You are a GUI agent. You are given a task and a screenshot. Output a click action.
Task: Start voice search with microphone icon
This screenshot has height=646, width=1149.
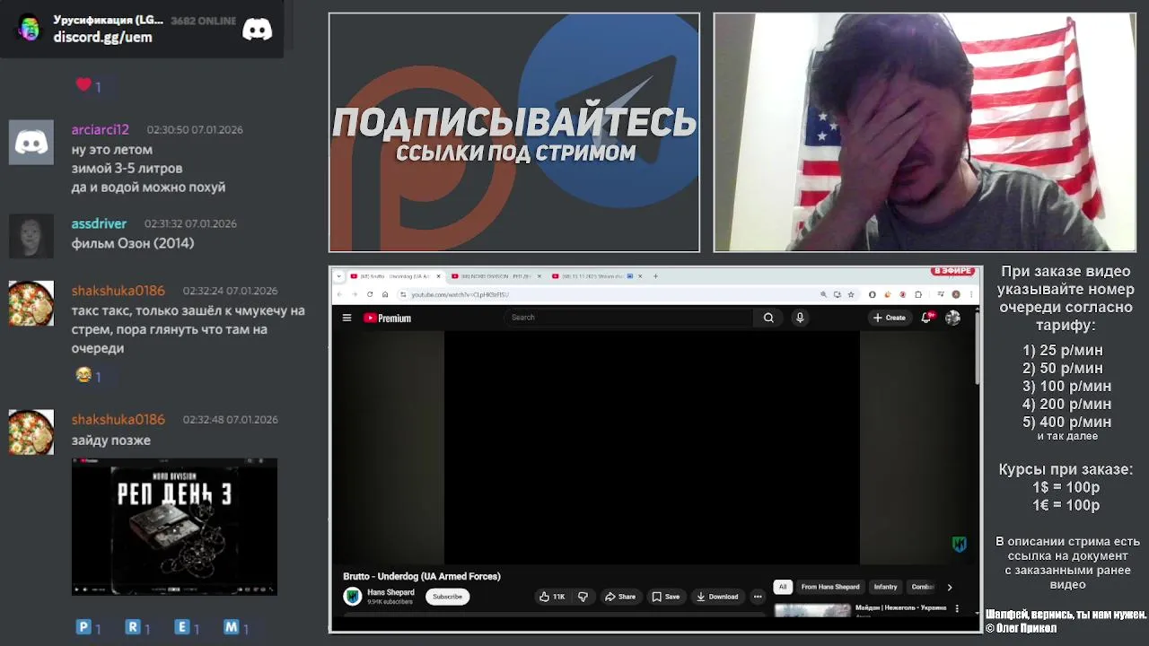click(x=800, y=318)
